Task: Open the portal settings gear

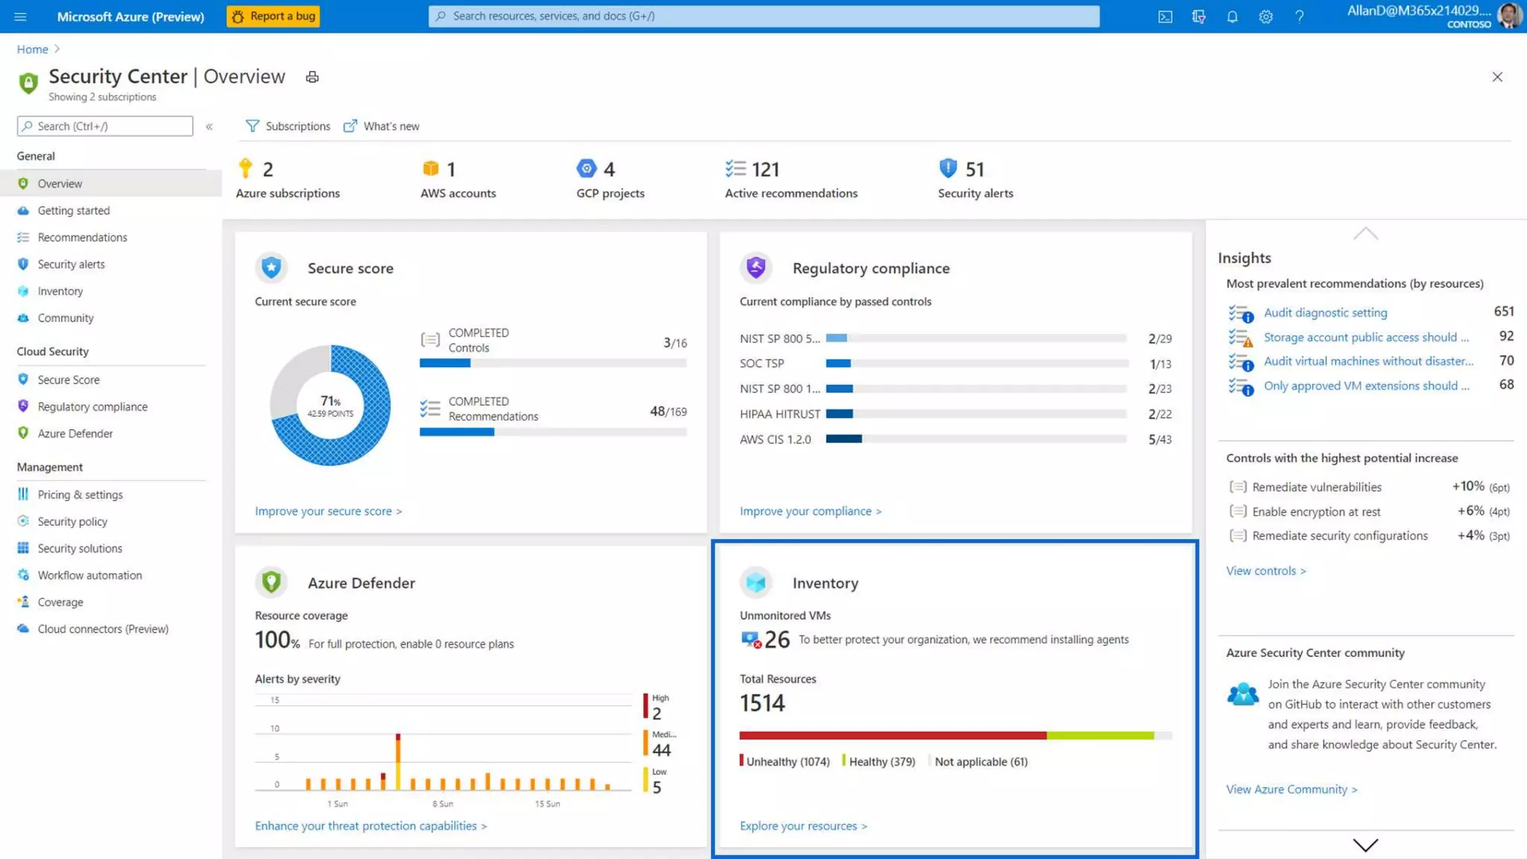Action: (x=1265, y=16)
